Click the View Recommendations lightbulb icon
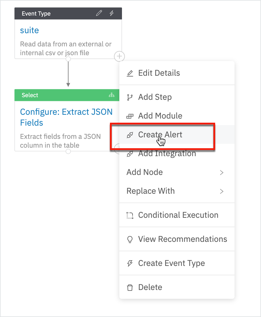This screenshot has height=317, width=261. 130,239
